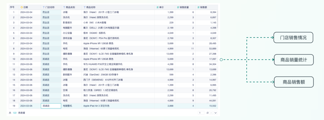Select product cell 格力京逸（GREE）1.5匹空调挂机
Screen dimensions: 324x120
coord(118,90)
